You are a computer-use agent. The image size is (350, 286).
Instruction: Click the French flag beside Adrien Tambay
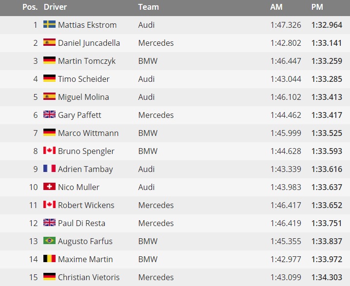(x=49, y=169)
